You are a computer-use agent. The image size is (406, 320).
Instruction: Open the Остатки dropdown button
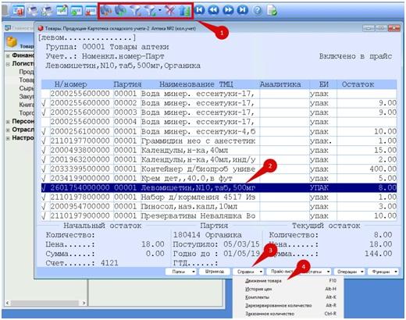pos(315,272)
